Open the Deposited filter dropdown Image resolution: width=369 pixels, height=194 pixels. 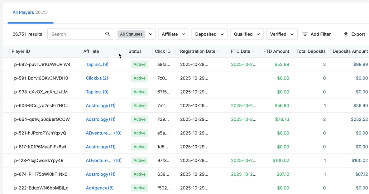tap(209, 34)
